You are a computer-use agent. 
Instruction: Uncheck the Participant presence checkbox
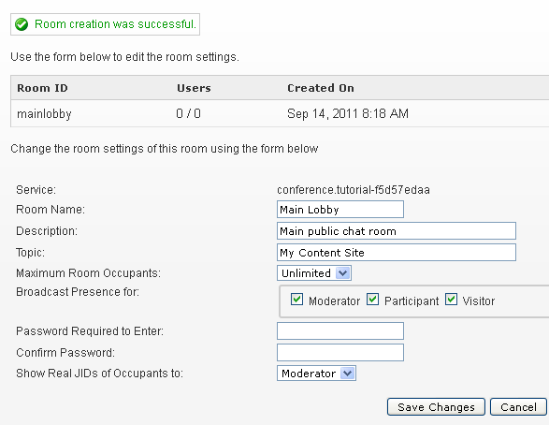(372, 300)
